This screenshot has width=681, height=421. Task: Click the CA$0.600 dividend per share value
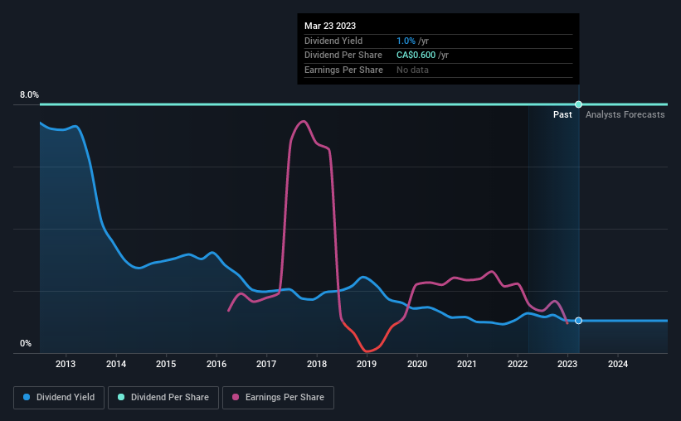tap(416, 56)
